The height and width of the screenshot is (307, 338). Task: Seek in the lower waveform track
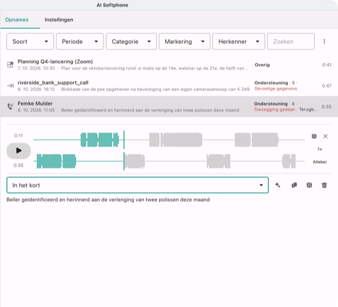169,161
